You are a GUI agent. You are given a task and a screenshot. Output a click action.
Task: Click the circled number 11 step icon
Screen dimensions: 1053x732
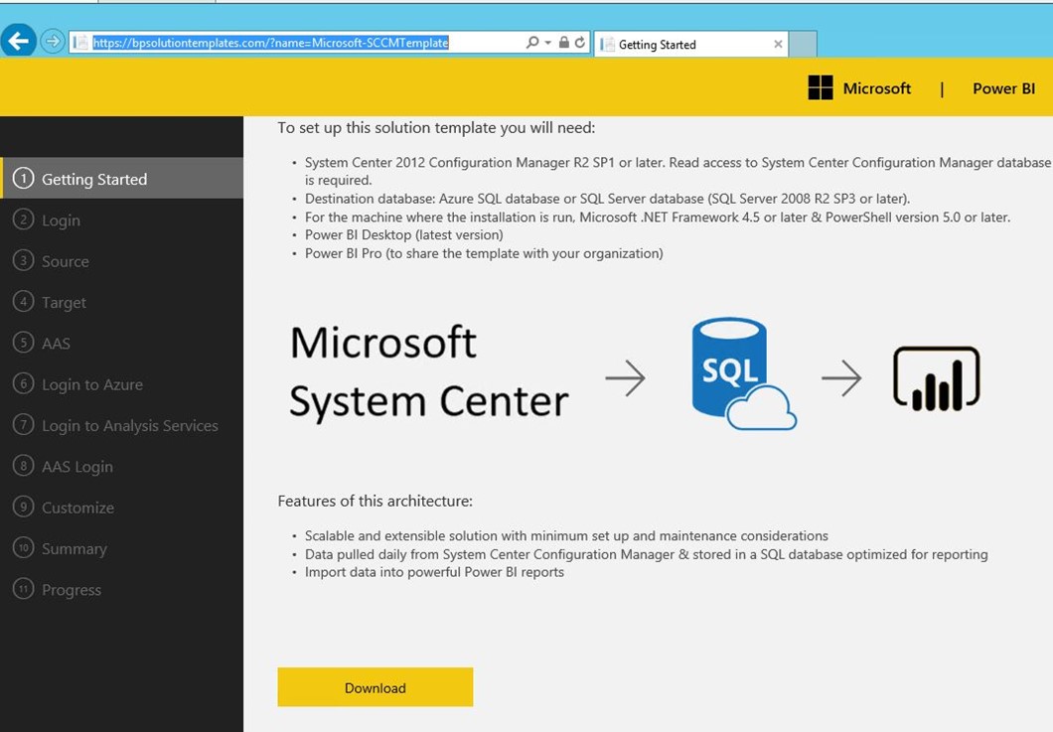(x=24, y=589)
